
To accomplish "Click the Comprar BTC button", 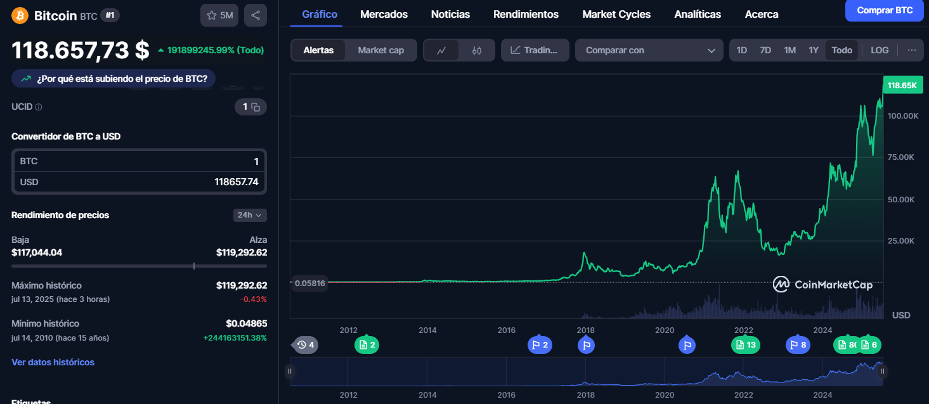I will pos(885,10).
